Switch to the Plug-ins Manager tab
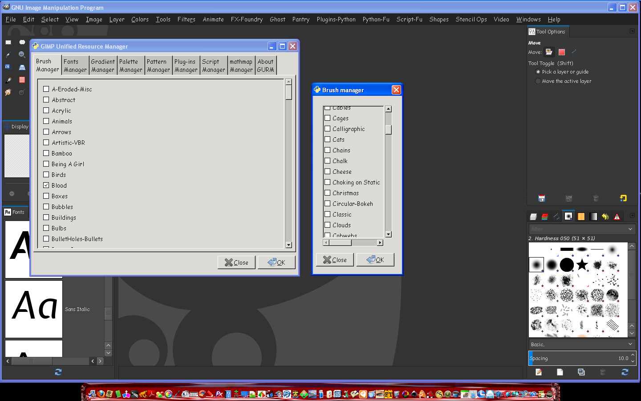Screen dimensions: 641x401 [x=186, y=65]
